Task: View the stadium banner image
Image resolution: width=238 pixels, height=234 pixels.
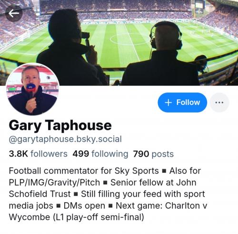Action: (119, 43)
